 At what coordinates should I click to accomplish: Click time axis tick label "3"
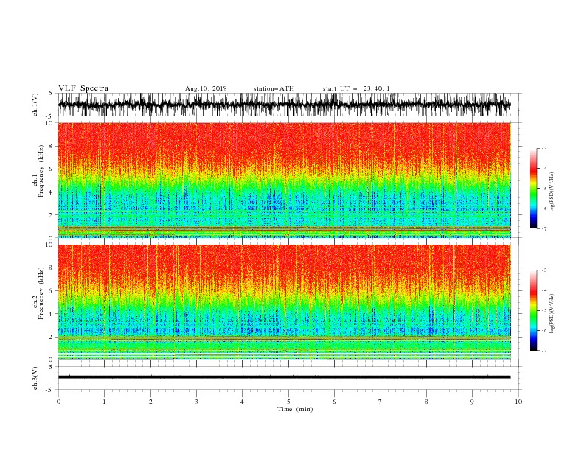[x=196, y=402]
